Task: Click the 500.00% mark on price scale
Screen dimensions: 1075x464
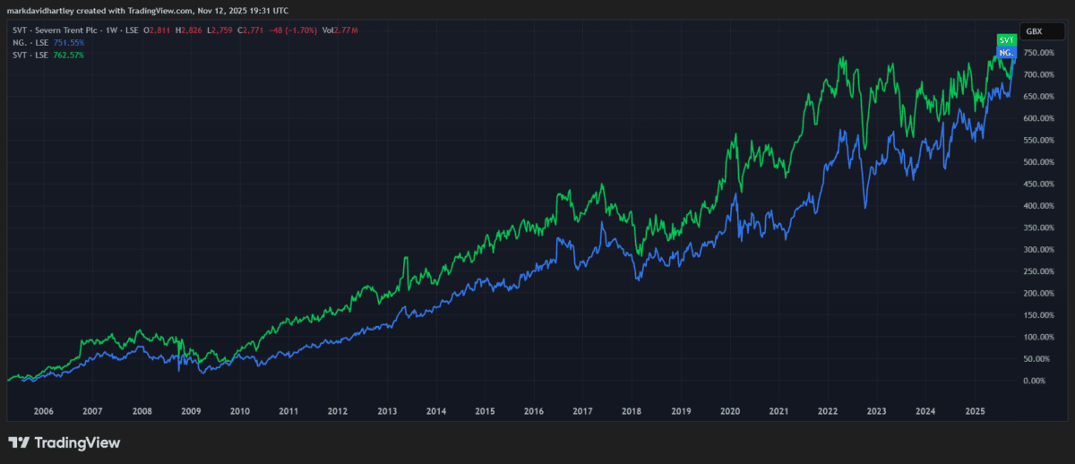Action: click(x=1036, y=162)
